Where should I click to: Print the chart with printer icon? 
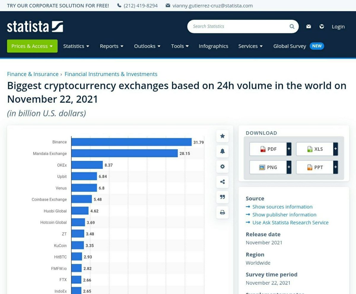223,212
